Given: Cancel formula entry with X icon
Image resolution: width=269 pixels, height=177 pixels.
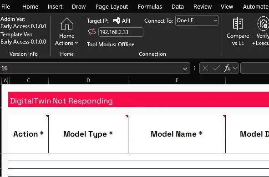Looking at the screenshot, I should click(x=205, y=68).
